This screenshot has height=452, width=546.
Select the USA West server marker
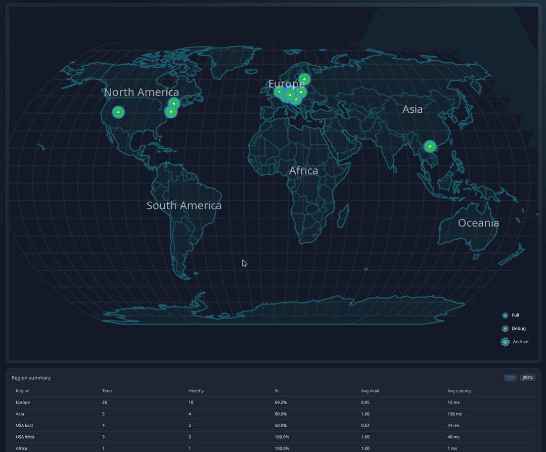pyautogui.click(x=118, y=112)
